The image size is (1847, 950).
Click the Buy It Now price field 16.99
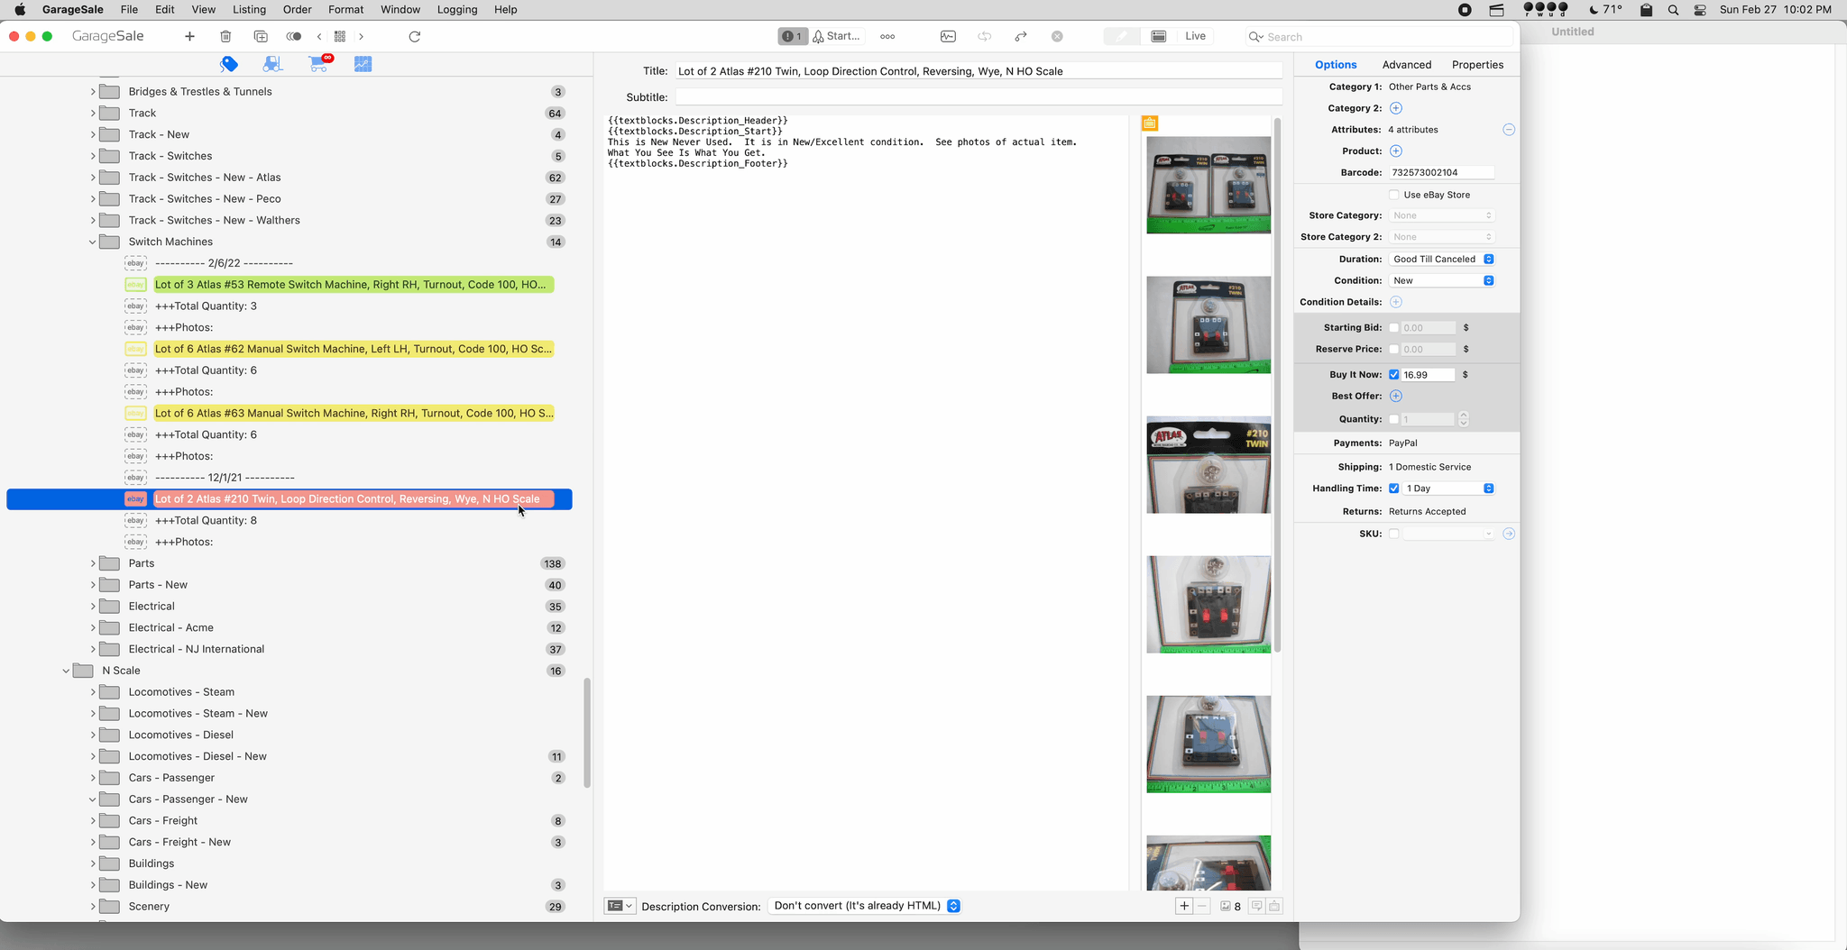(x=1428, y=375)
